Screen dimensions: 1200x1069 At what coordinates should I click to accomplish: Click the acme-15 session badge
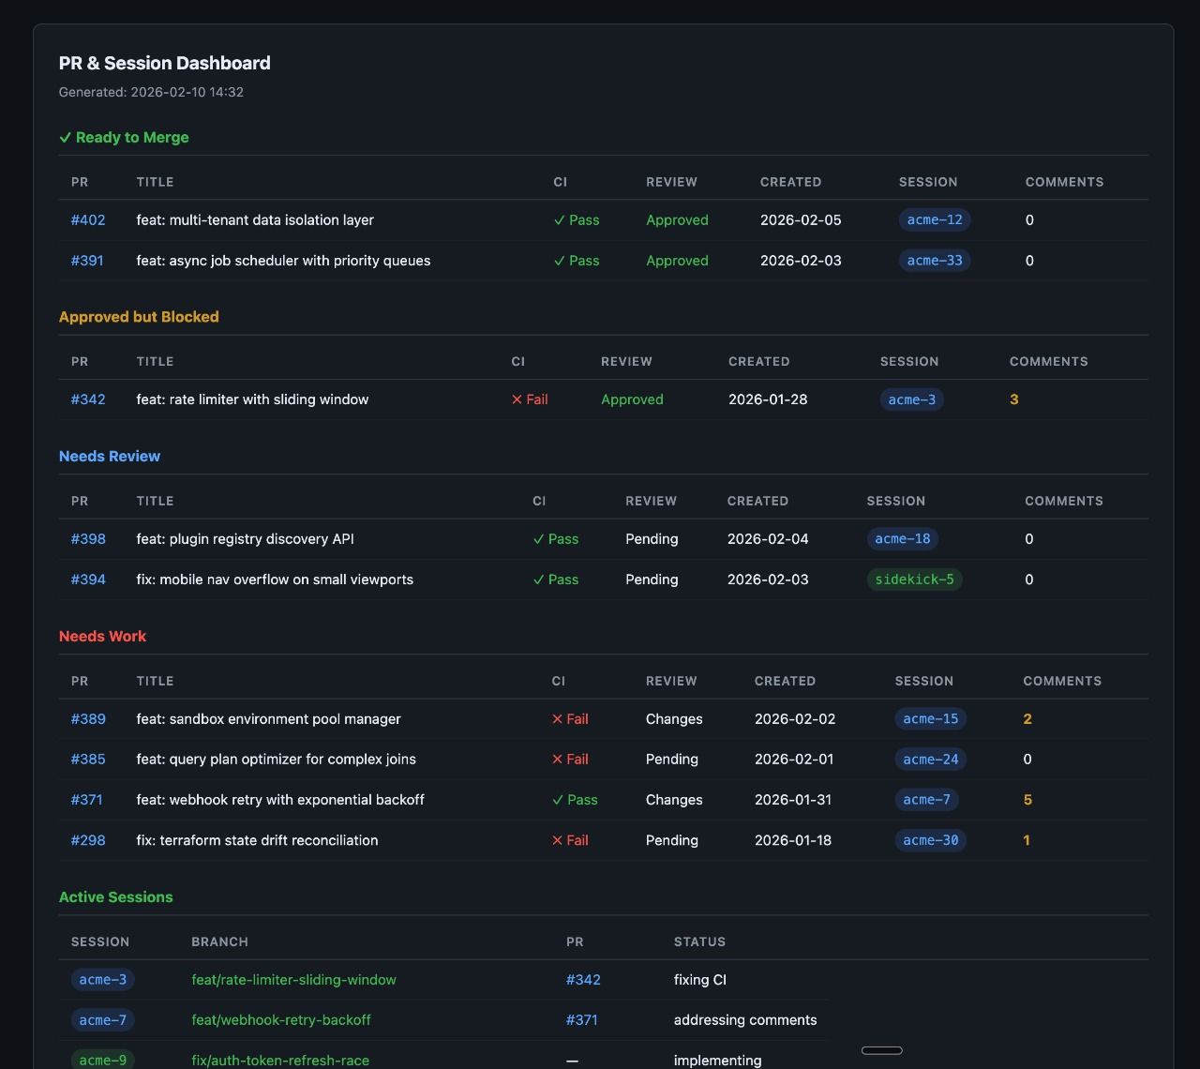point(930,719)
